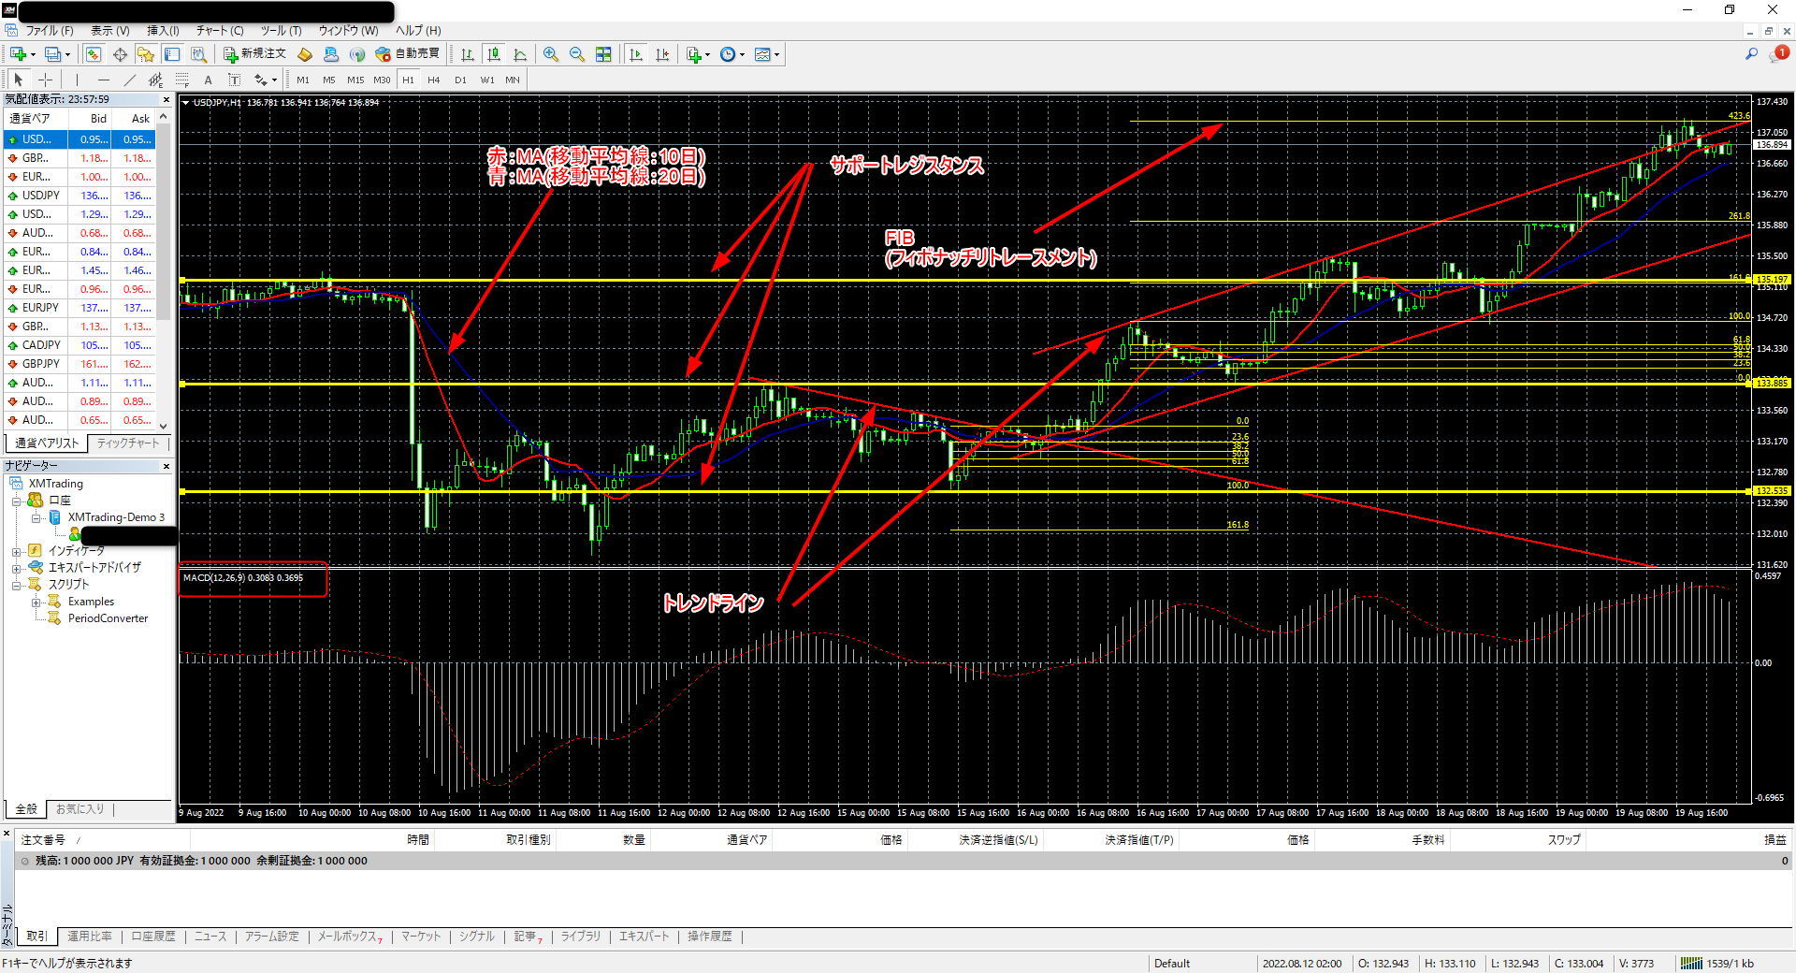The height and width of the screenshot is (973, 1796).
Task: Select the crosshair cursor tool
Action: 45,80
